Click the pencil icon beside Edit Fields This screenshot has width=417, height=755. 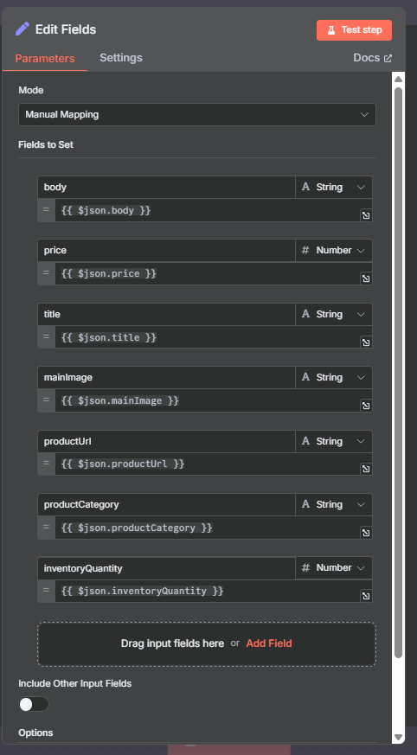coord(22,29)
